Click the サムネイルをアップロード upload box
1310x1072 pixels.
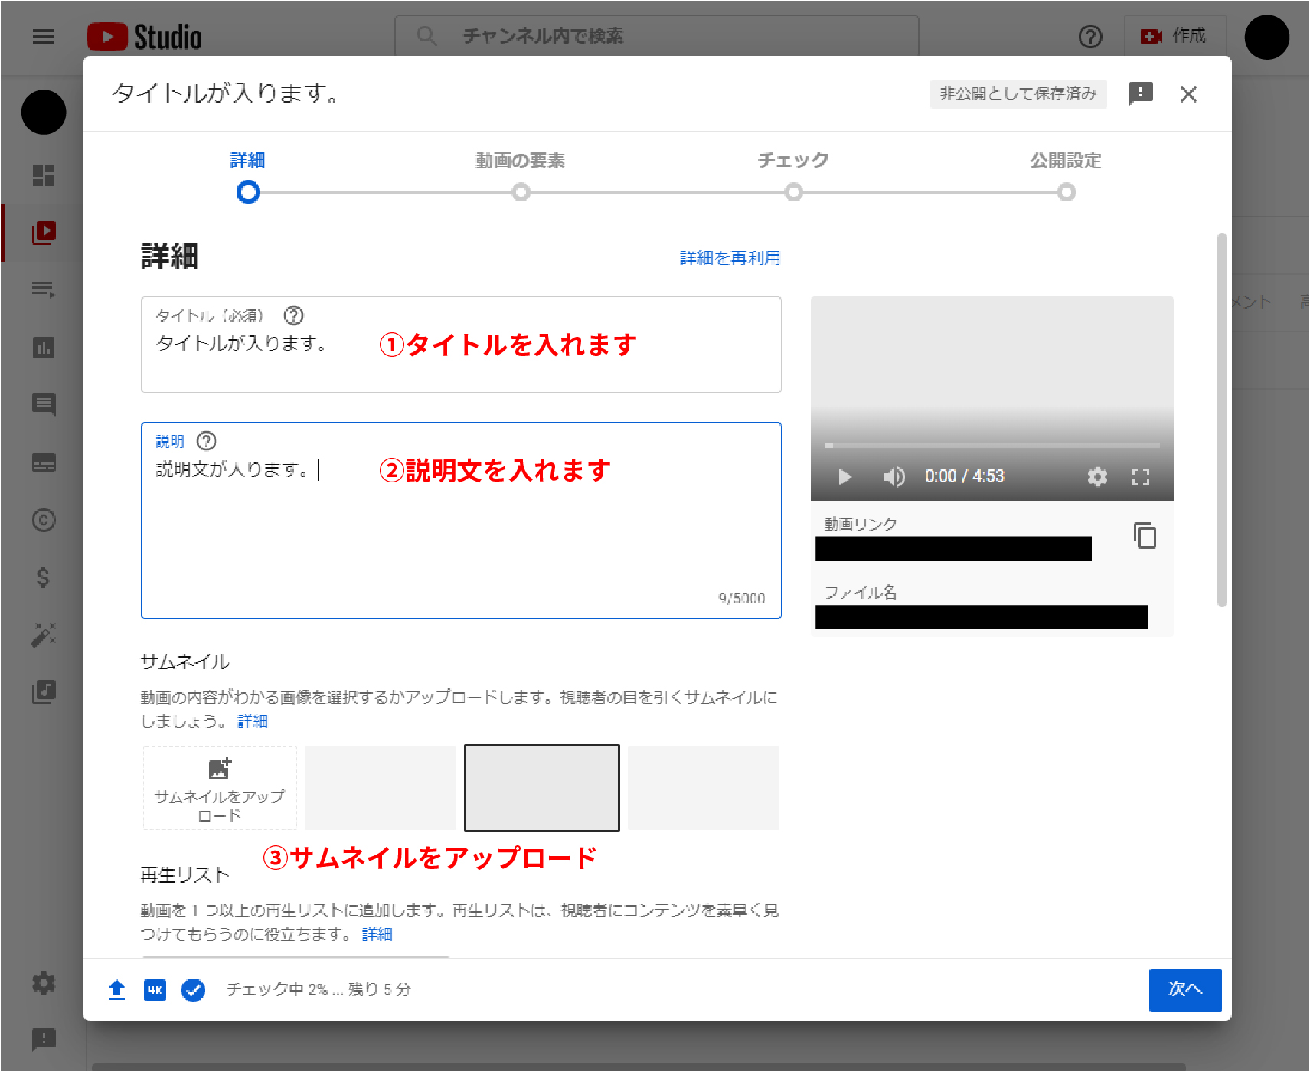(220, 788)
